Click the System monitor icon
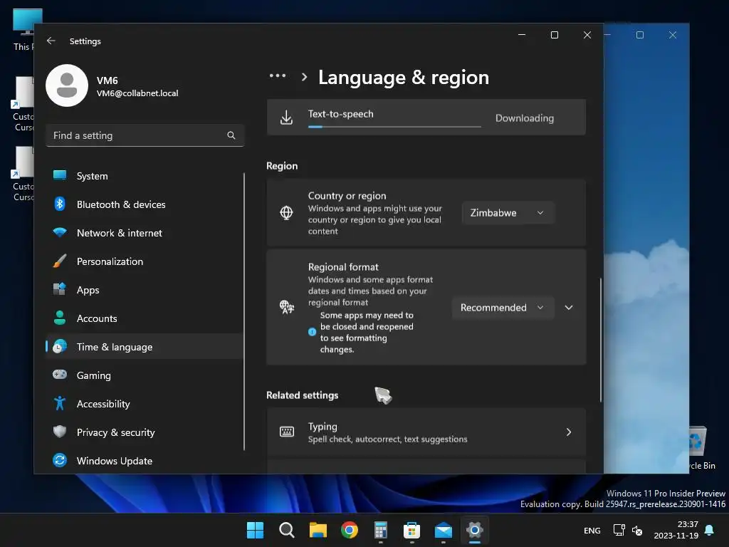Screen dimensions: 729x547 point(60,175)
